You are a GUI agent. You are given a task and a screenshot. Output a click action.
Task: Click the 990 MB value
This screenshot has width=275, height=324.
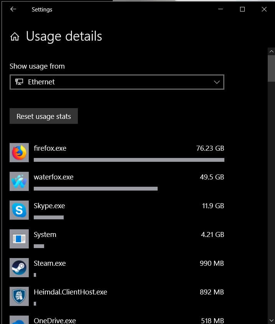pyautogui.click(x=212, y=263)
